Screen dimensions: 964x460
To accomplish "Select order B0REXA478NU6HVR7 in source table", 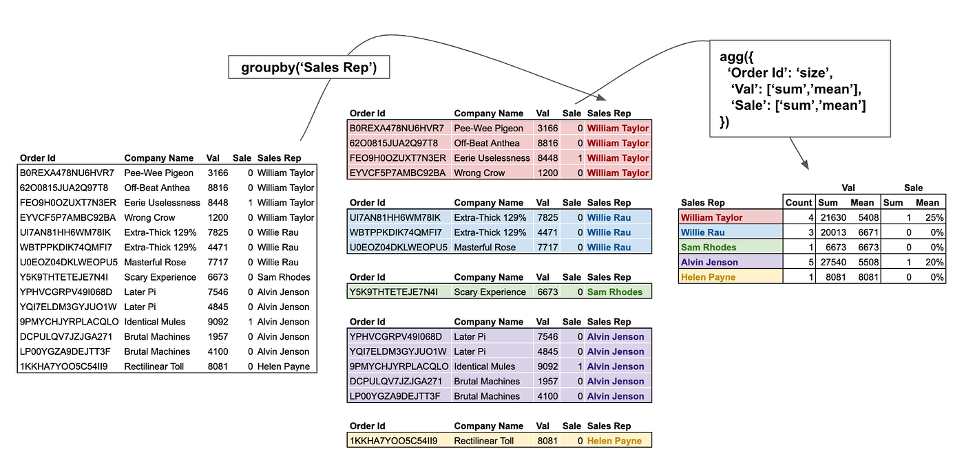I will [67, 173].
